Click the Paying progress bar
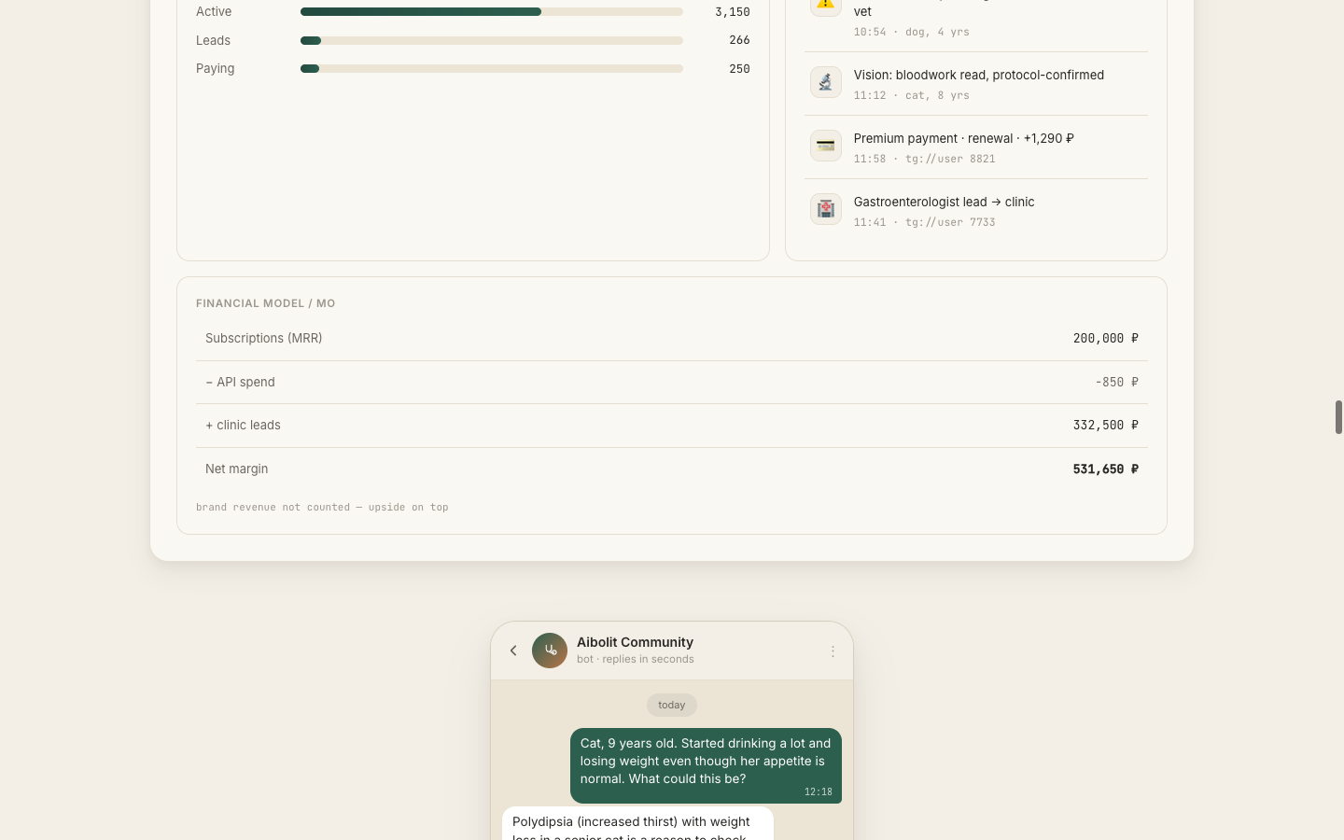1344x840 pixels. (x=492, y=68)
